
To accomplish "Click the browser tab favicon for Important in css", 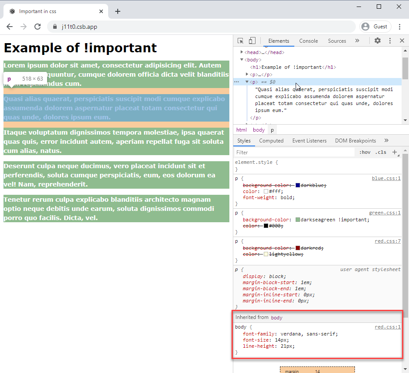I will pos(12,11).
